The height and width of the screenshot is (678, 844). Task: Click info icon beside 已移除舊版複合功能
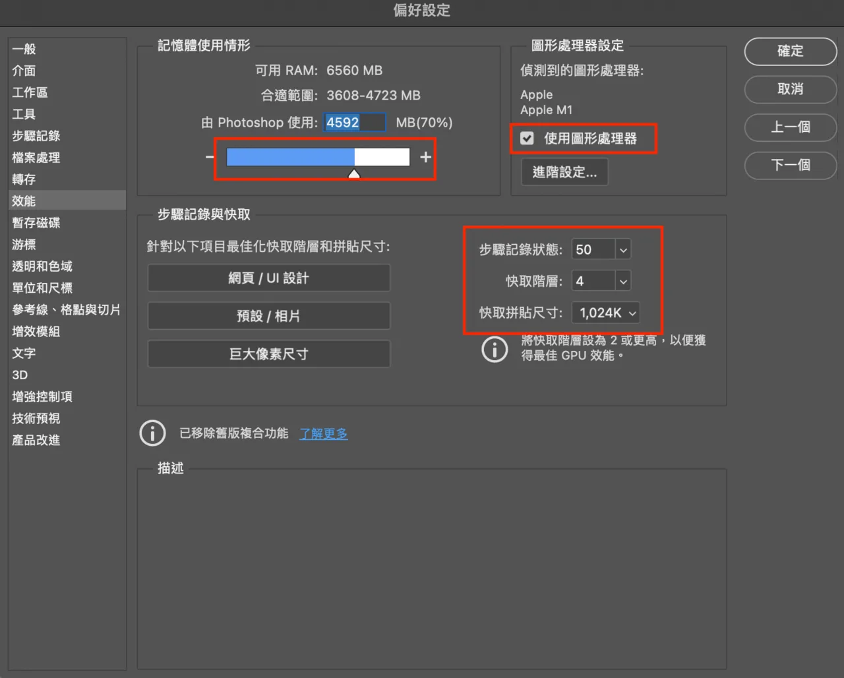152,433
